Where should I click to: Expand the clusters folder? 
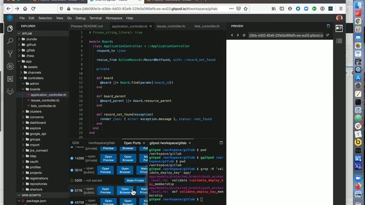[23, 112]
